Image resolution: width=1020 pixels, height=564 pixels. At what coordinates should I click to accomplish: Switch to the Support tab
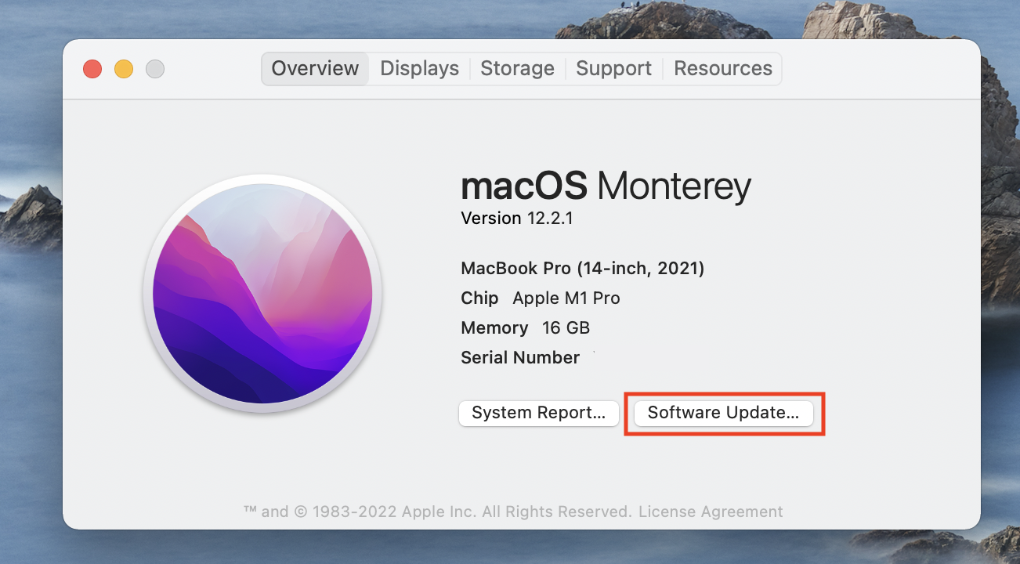613,69
